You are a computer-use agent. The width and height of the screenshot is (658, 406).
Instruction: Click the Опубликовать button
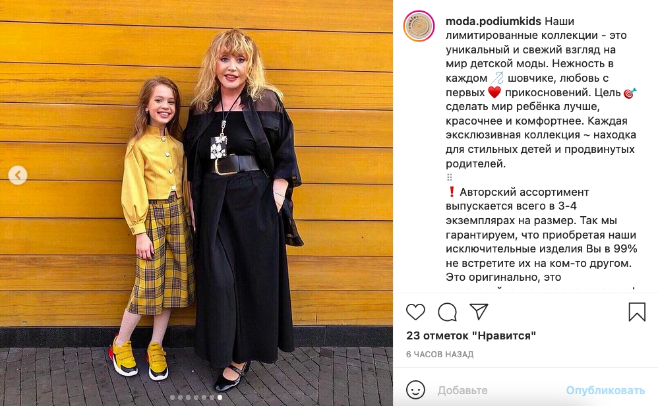coord(605,390)
